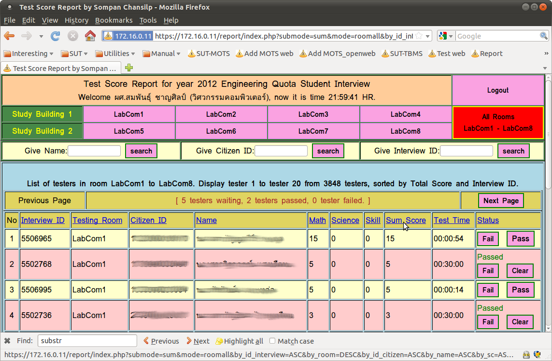Find previous match arrow
Image resolution: width=552 pixels, height=361 pixels.
[161, 341]
